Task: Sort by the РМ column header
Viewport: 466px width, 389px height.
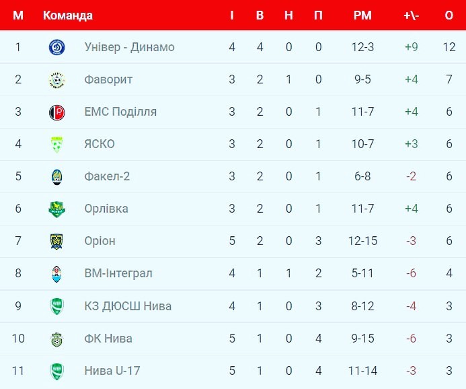Action: [x=362, y=15]
